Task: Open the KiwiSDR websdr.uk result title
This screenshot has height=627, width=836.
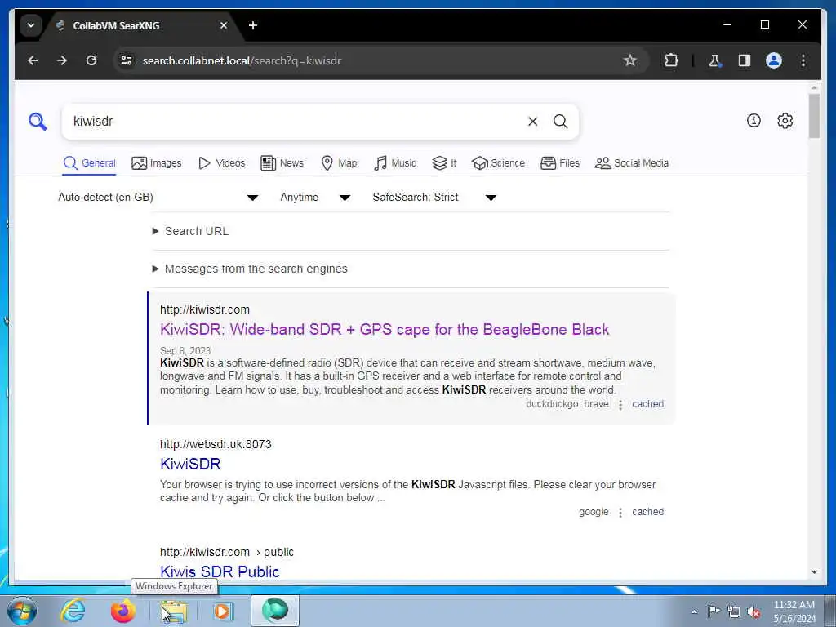Action: pos(190,464)
